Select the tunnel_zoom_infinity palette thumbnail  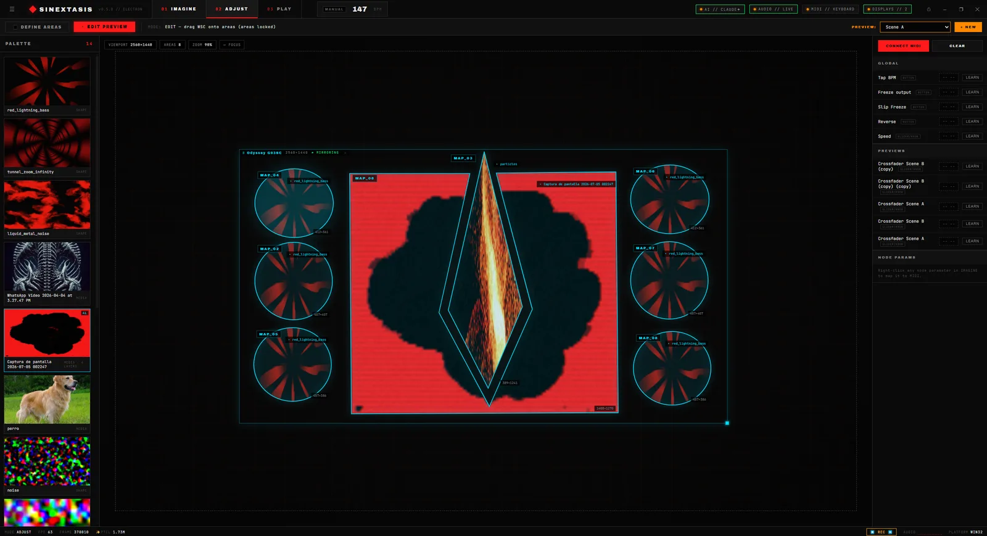tap(47, 143)
